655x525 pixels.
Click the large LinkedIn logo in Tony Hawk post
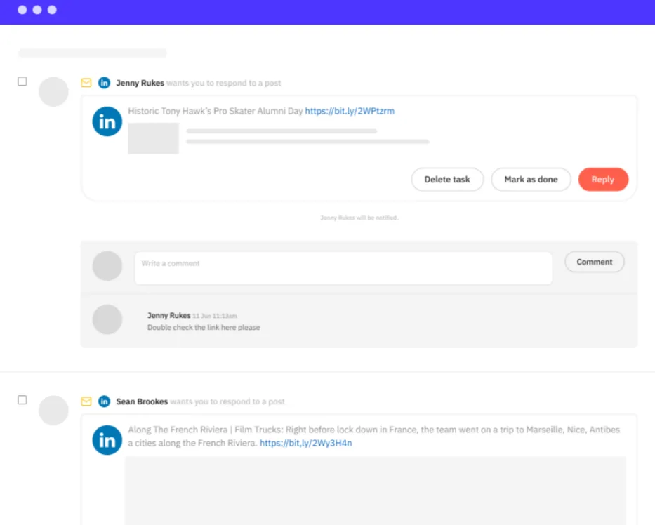(107, 121)
